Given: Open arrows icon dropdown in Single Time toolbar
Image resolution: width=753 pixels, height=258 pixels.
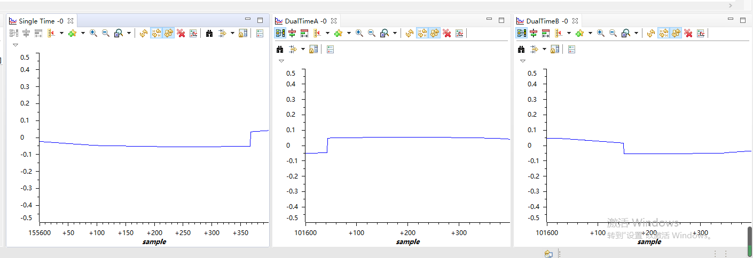Looking at the screenshot, I should click(x=232, y=33).
